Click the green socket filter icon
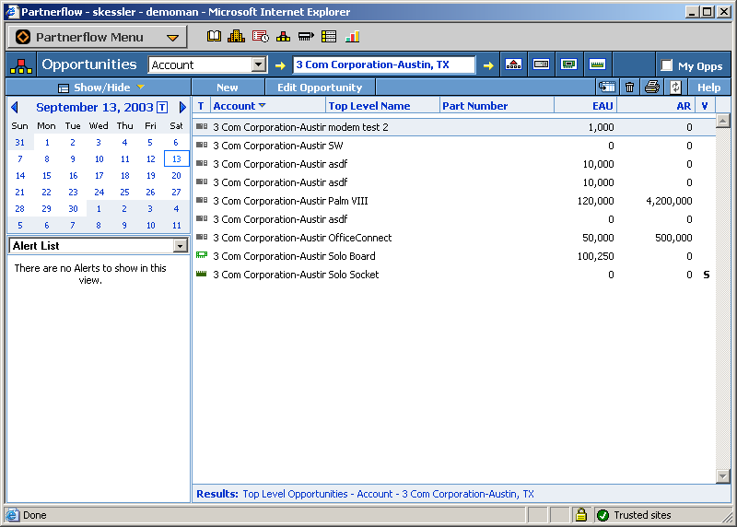Screen dimensions: 737x527 (x=597, y=64)
